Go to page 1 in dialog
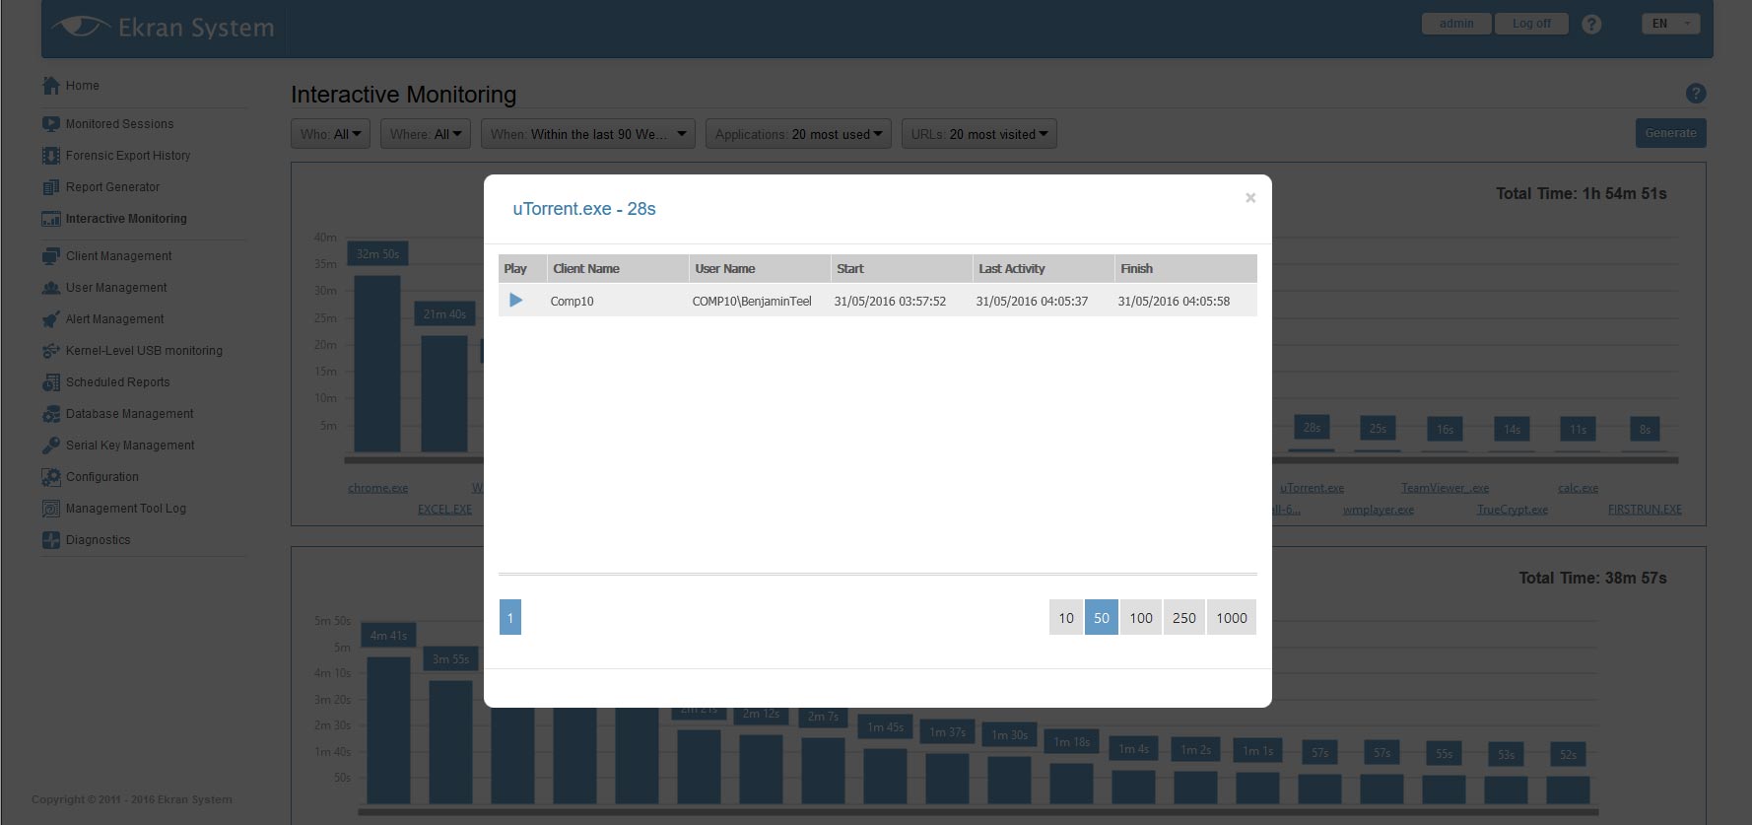1752x825 pixels. pyautogui.click(x=510, y=618)
